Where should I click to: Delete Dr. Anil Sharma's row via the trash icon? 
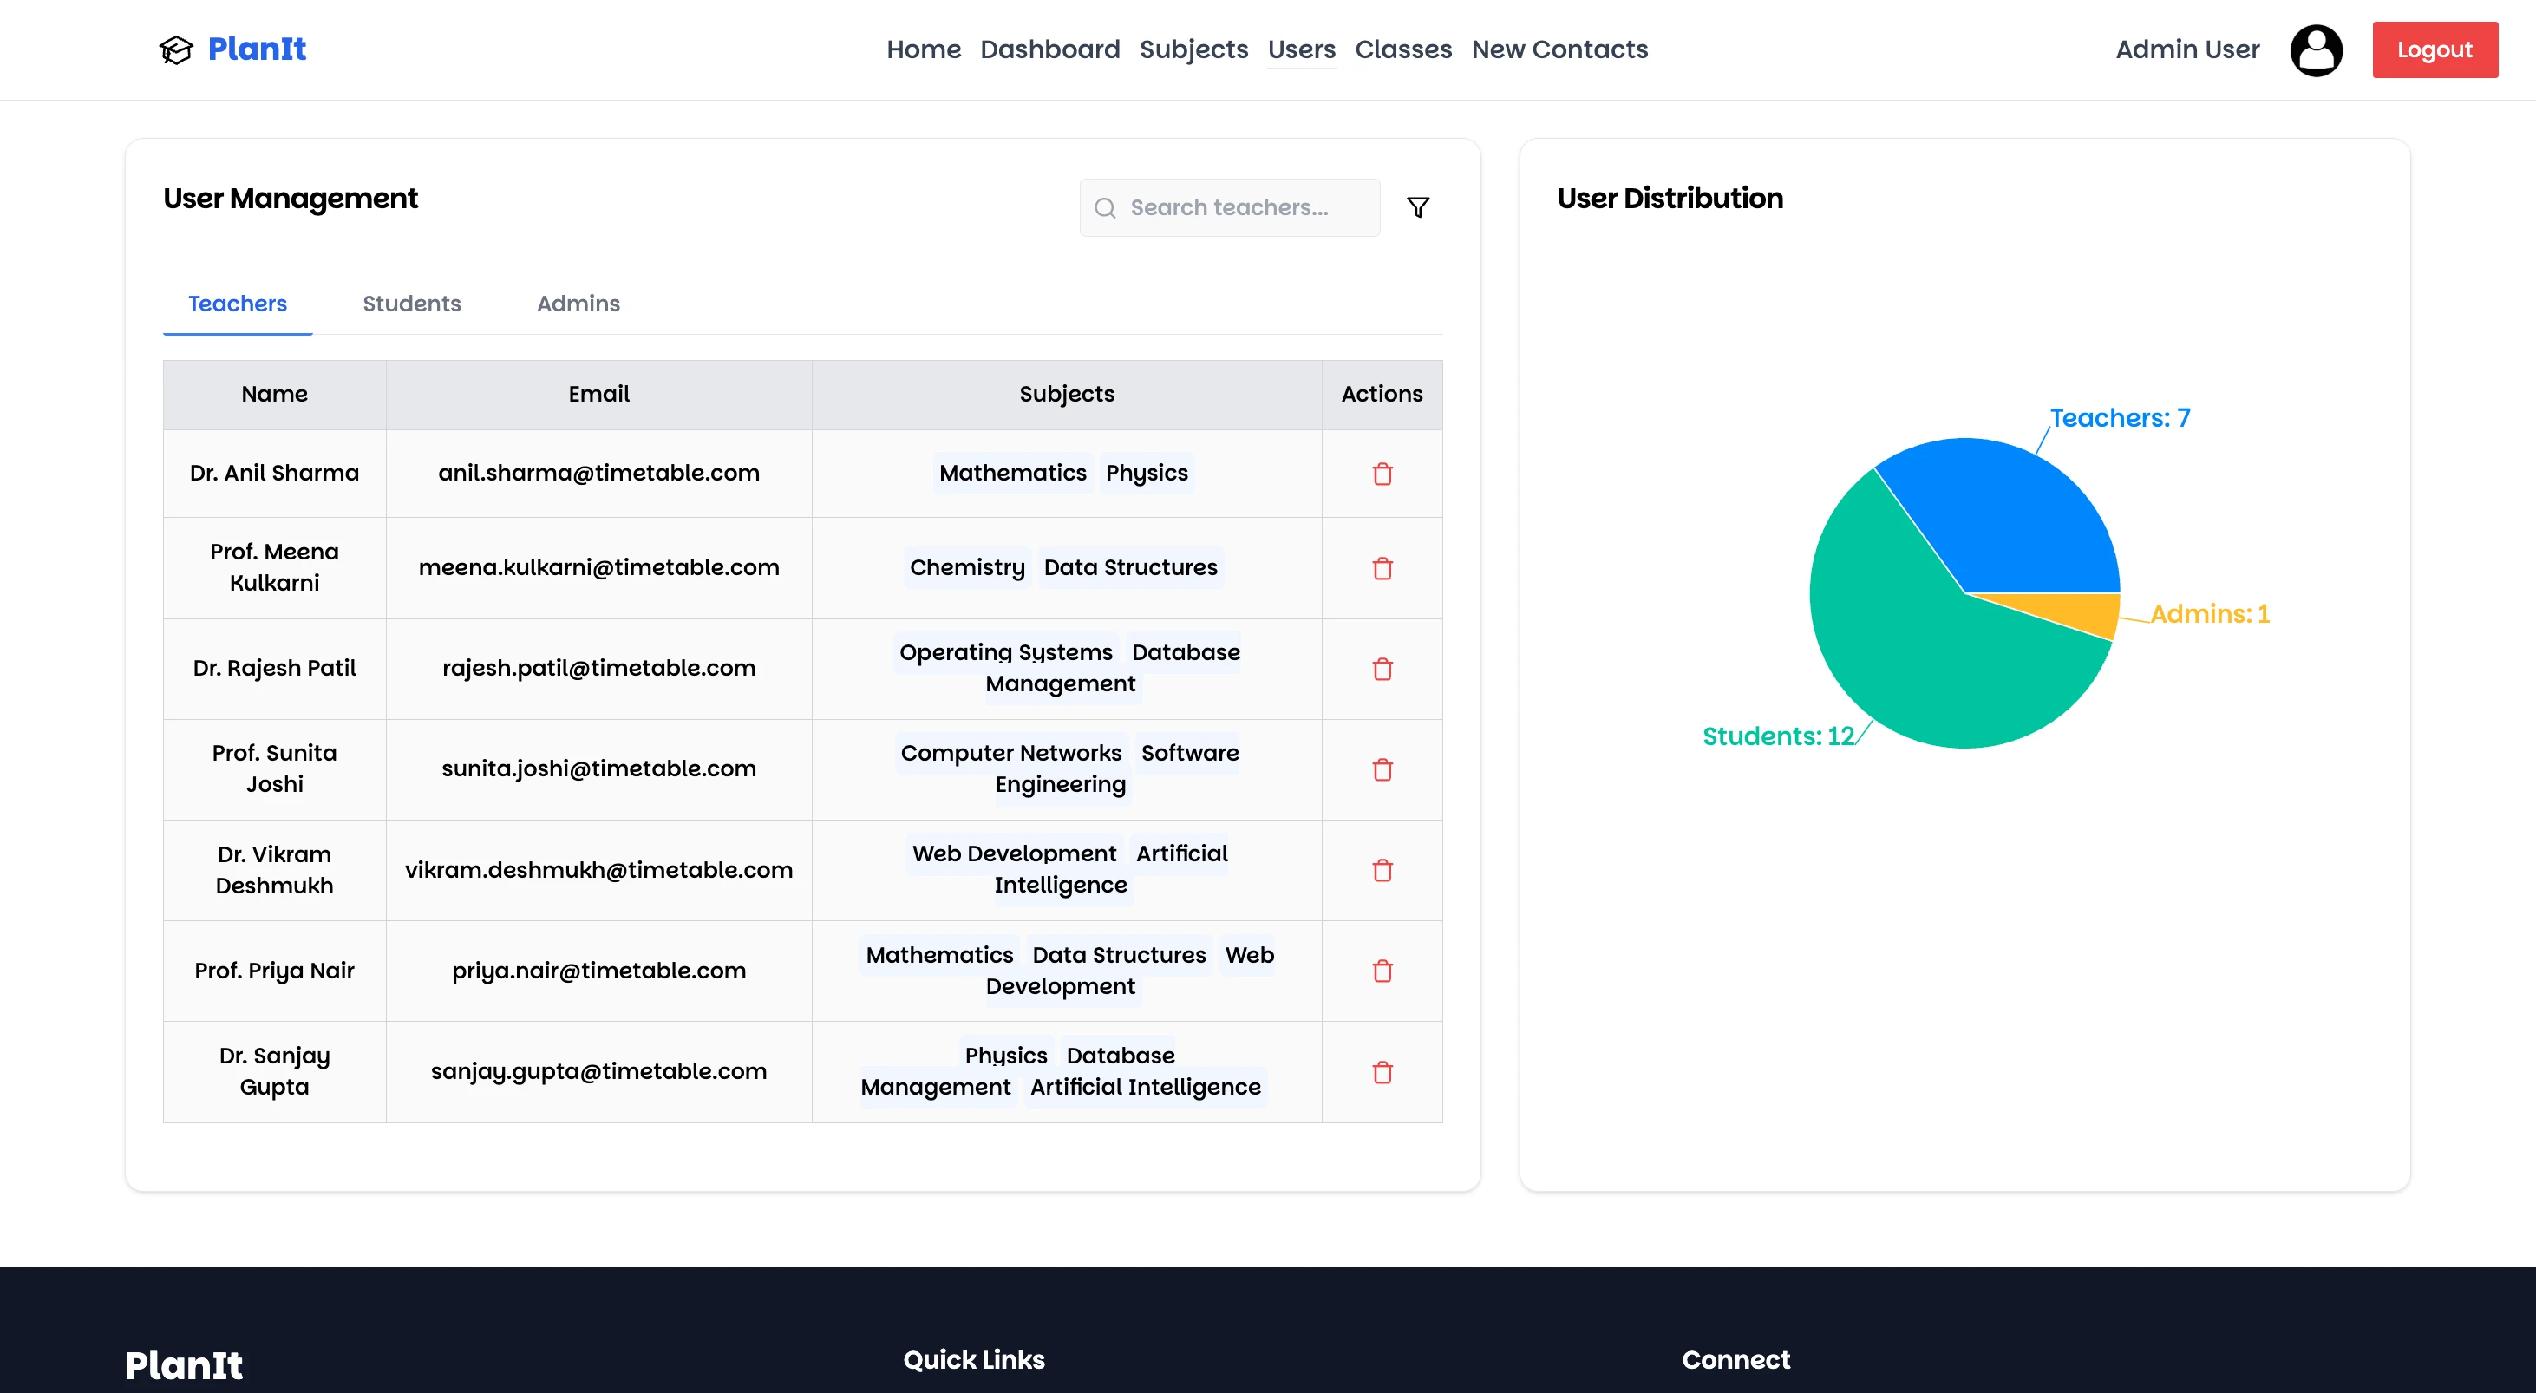click(1382, 474)
